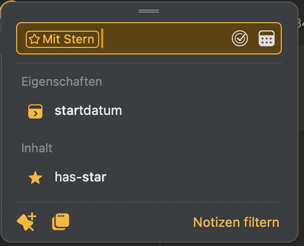
Task: Click the Inhalt section header
Action: coord(37,148)
